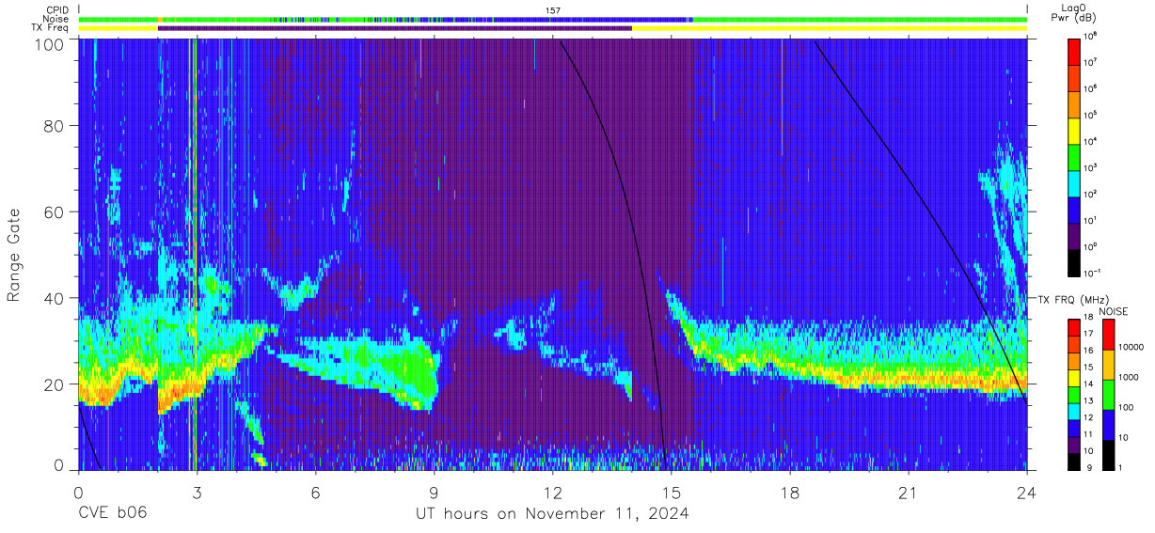Screen dimensions: 1155x533
Task: Click the 'CVE b06' radar beam label
Action: click(x=112, y=514)
